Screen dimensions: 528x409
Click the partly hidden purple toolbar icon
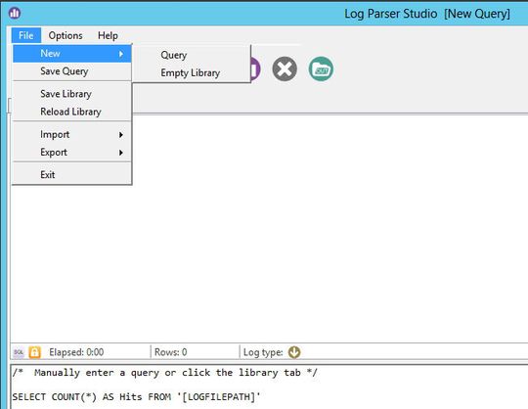256,69
